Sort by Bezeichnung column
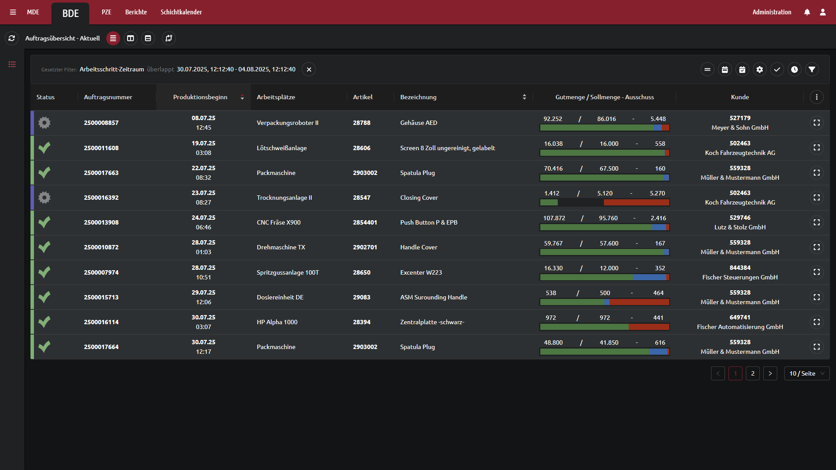 pos(463,97)
